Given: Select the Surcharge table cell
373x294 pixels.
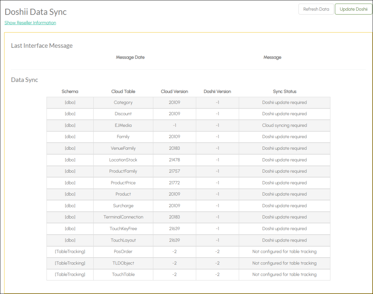Looking at the screenshot, I should (x=123, y=206).
